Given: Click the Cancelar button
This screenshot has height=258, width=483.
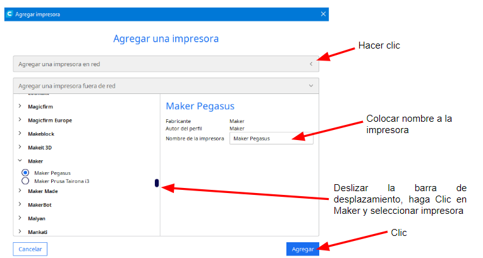Looking at the screenshot, I should click(x=30, y=249).
